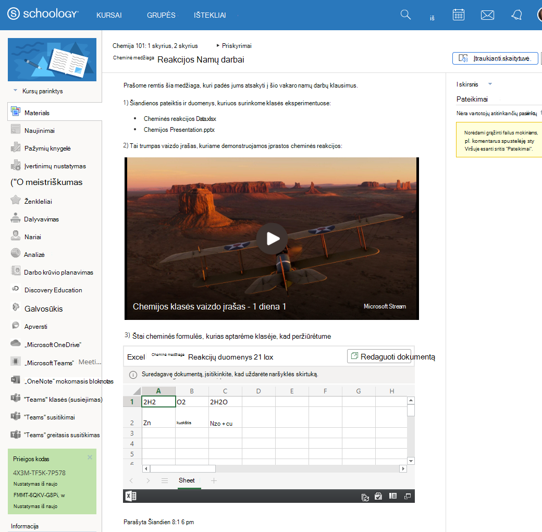Select row 3 header
Viewport: 542px width, 532px height.
[132, 433]
